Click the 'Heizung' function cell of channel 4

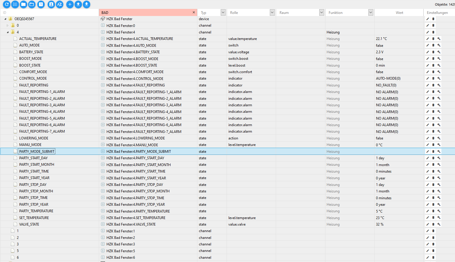click(333, 32)
